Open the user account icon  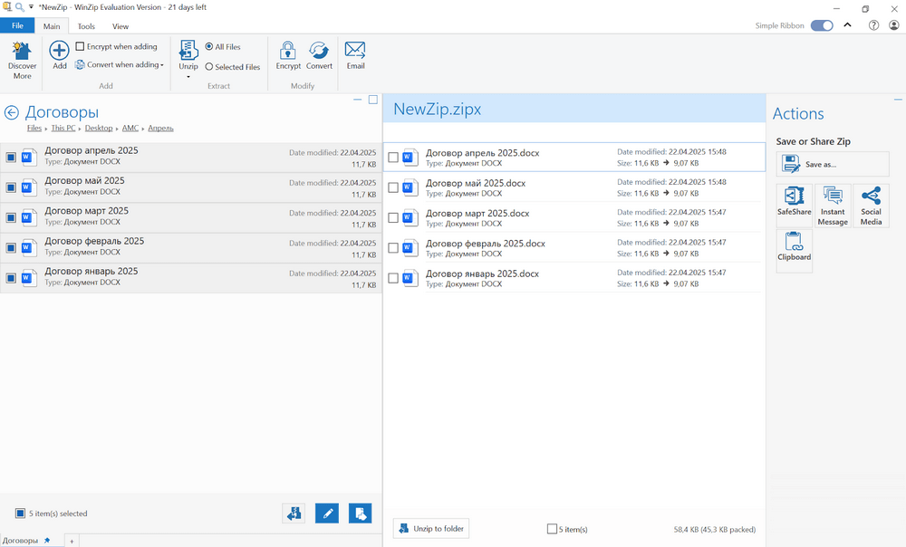tap(894, 25)
